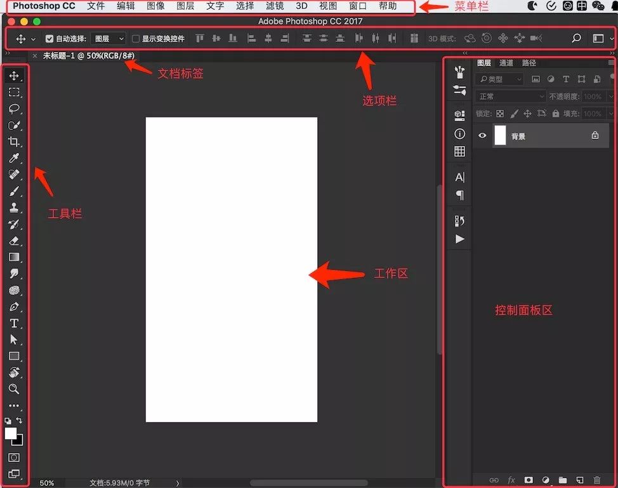Select the Eraser tool
Viewport: 618px width, 488px height.
tap(14, 241)
